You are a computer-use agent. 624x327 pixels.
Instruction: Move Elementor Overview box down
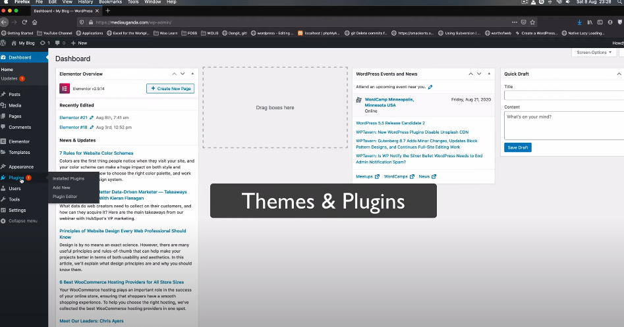pos(183,74)
